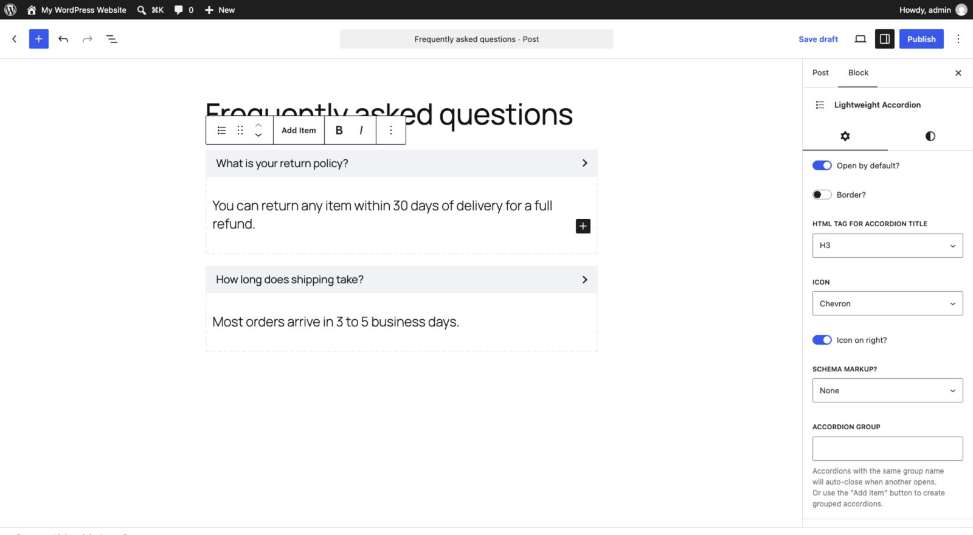973x535 pixels.
Task: Toggle the Settings sidebar panel
Action: 885,39
